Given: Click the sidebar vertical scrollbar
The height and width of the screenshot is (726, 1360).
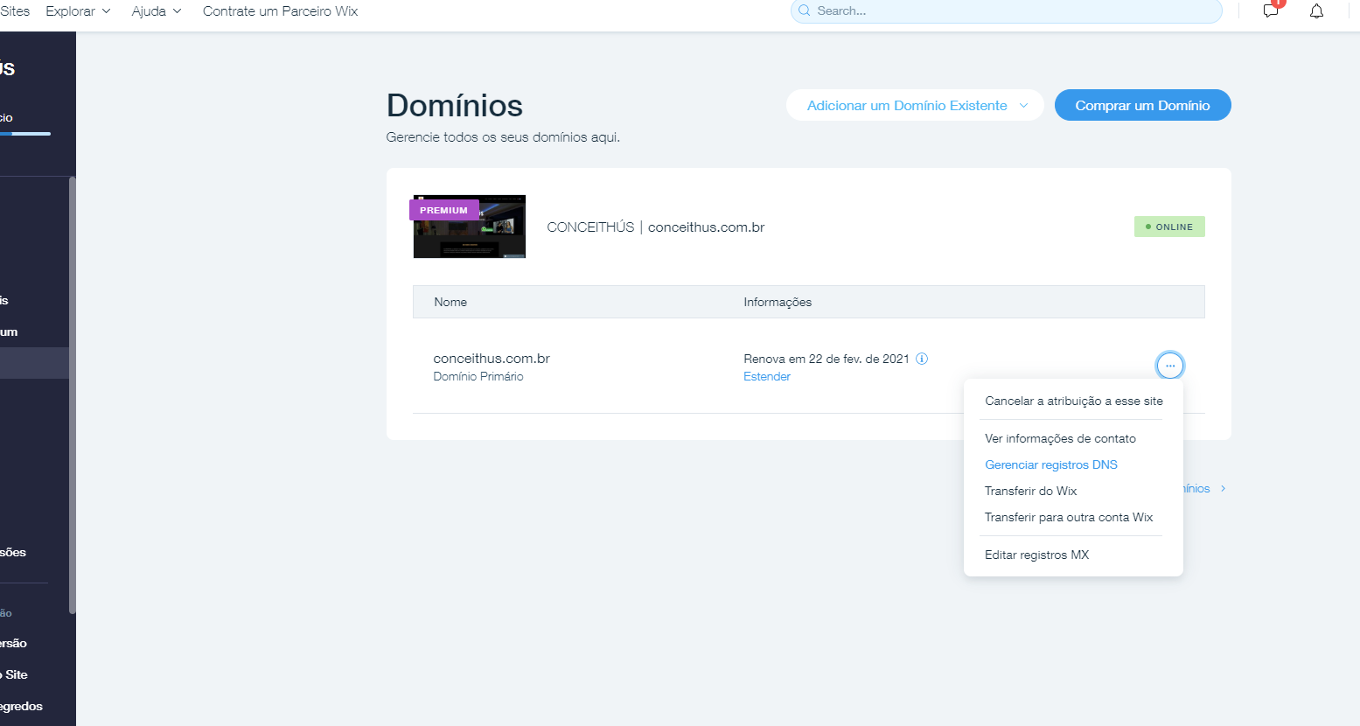Looking at the screenshot, I should pos(72,394).
